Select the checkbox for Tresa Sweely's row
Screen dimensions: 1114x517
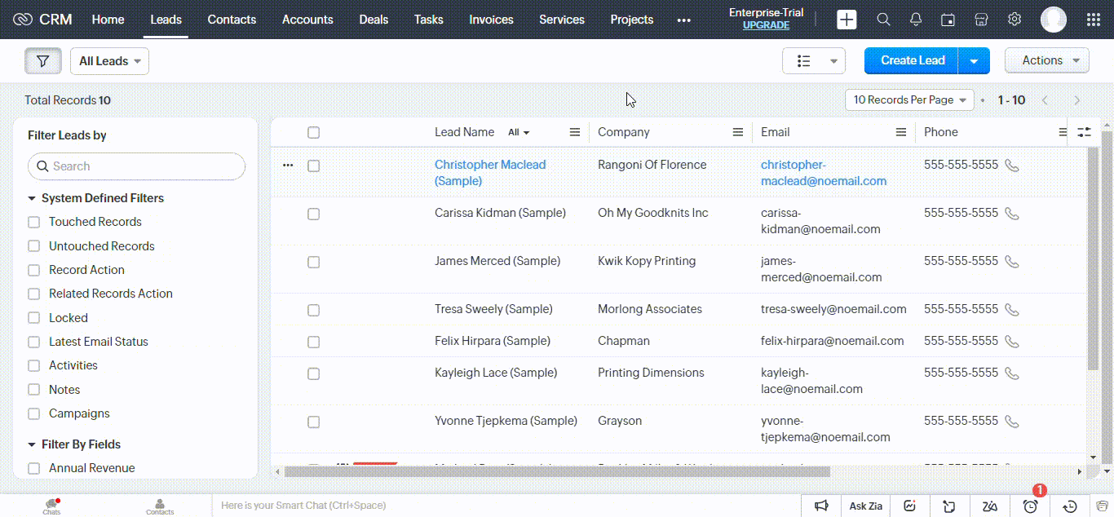pyautogui.click(x=314, y=310)
